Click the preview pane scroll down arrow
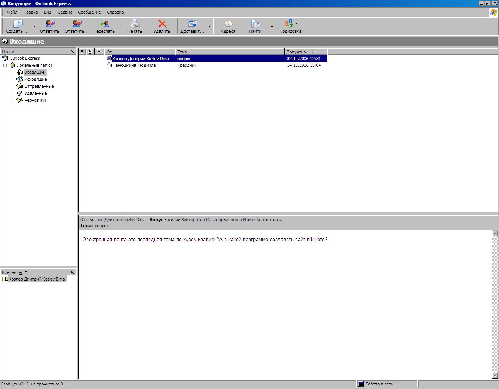The image size is (499, 389). click(495, 376)
